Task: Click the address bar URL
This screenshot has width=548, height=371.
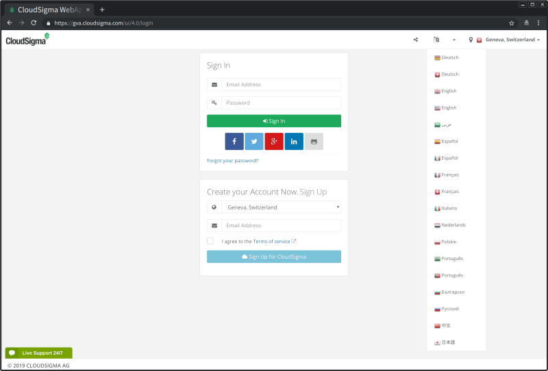Action: point(103,23)
